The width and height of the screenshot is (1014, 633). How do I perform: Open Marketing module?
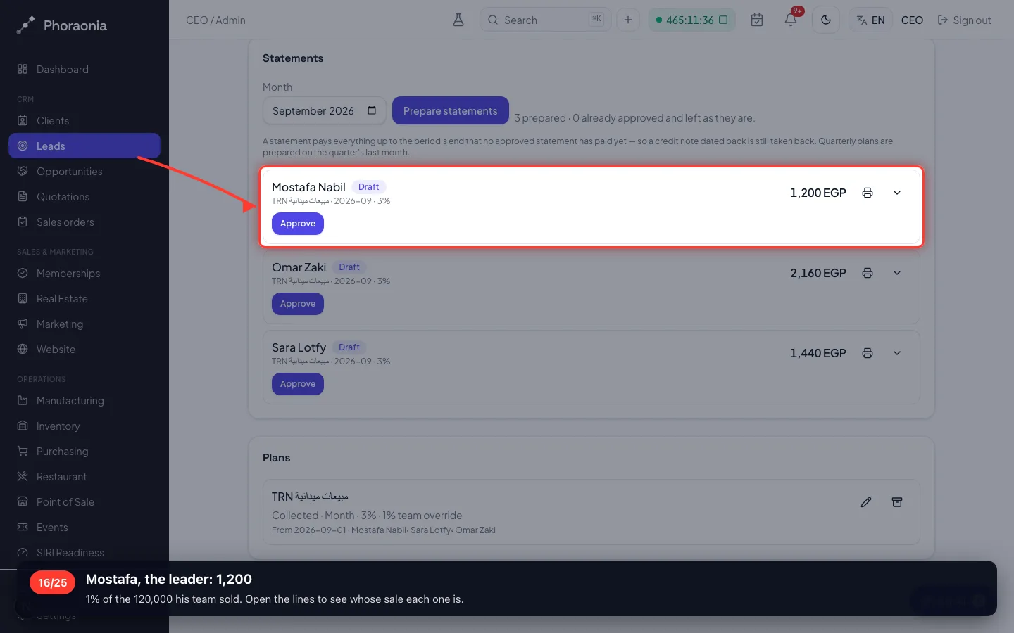point(84,324)
